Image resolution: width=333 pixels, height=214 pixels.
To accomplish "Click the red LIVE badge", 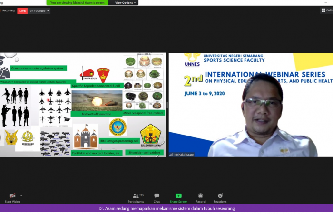I will click(22, 10).
